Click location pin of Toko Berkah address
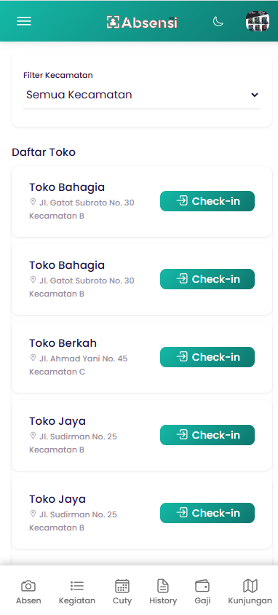Viewport: 278px width, 615px height. 33,358
